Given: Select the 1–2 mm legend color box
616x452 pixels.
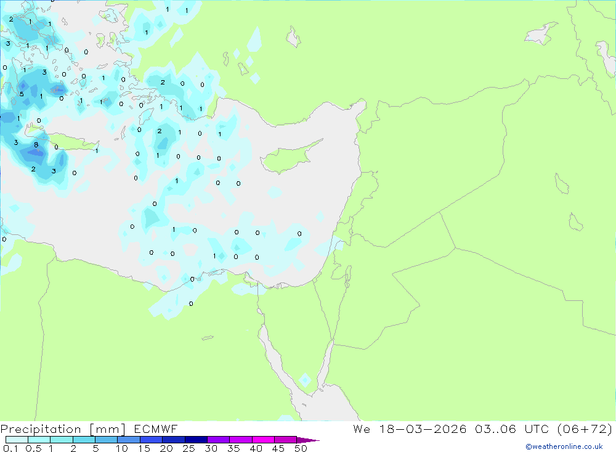Looking at the screenshot, I should pos(62,440).
